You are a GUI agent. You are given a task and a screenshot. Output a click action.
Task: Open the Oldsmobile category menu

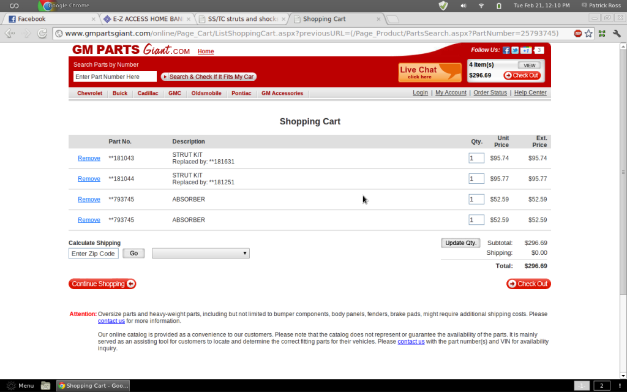pyautogui.click(x=206, y=93)
